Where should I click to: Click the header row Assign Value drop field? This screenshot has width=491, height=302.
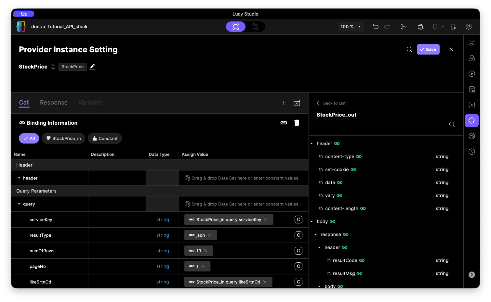tap(244, 178)
